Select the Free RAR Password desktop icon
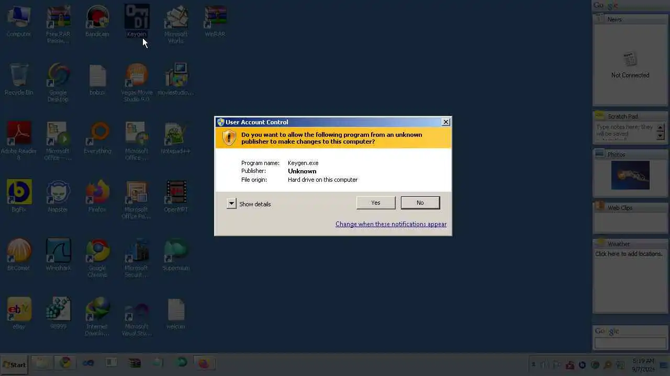 [x=58, y=25]
